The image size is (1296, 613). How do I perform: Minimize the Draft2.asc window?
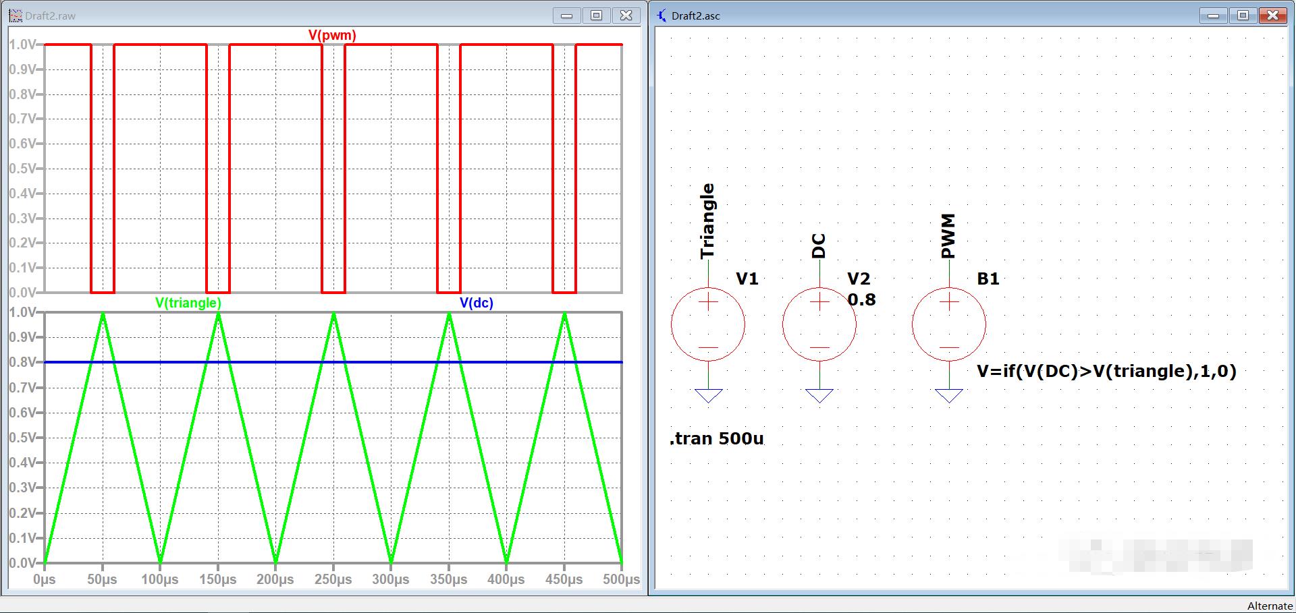[x=1213, y=15]
